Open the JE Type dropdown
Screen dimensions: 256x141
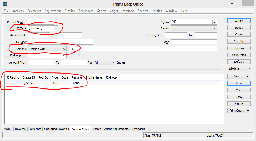click(56, 28)
